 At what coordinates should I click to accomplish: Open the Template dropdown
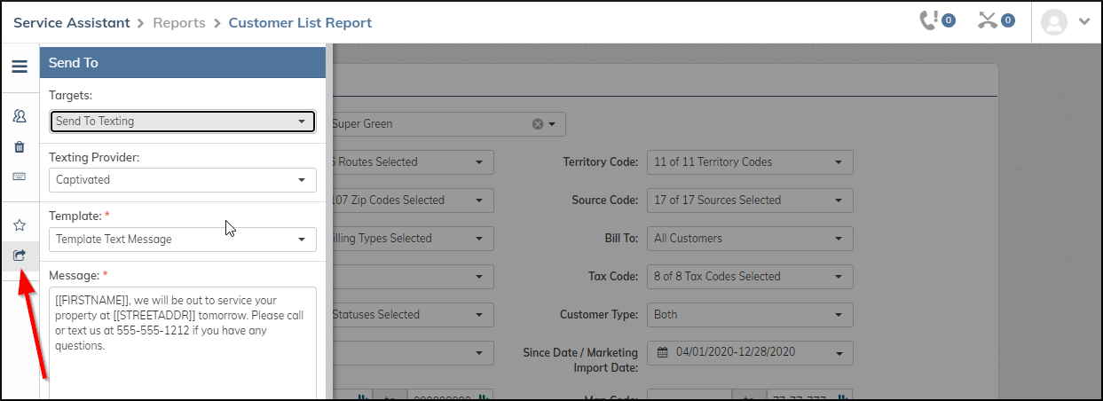(x=182, y=240)
